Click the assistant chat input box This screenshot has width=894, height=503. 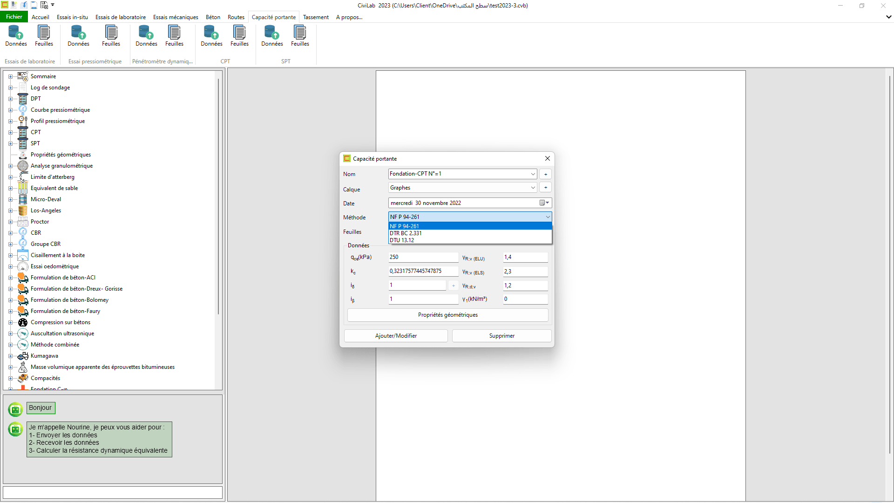coord(113,492)
